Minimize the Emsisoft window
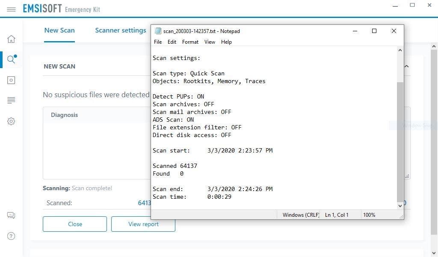This screenshot has width=438, height=257. (x=395, y=6)
